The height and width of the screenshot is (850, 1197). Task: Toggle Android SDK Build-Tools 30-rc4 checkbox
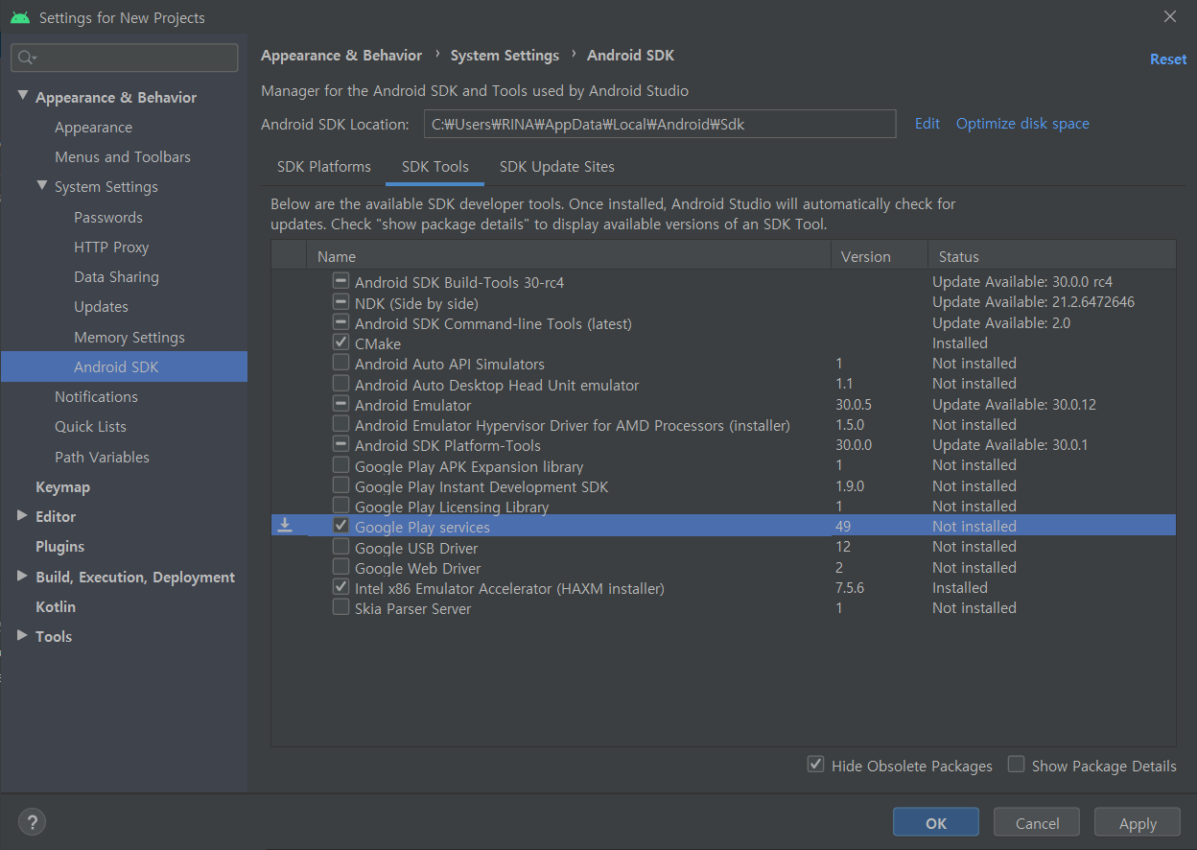click(x=340, y=281)
